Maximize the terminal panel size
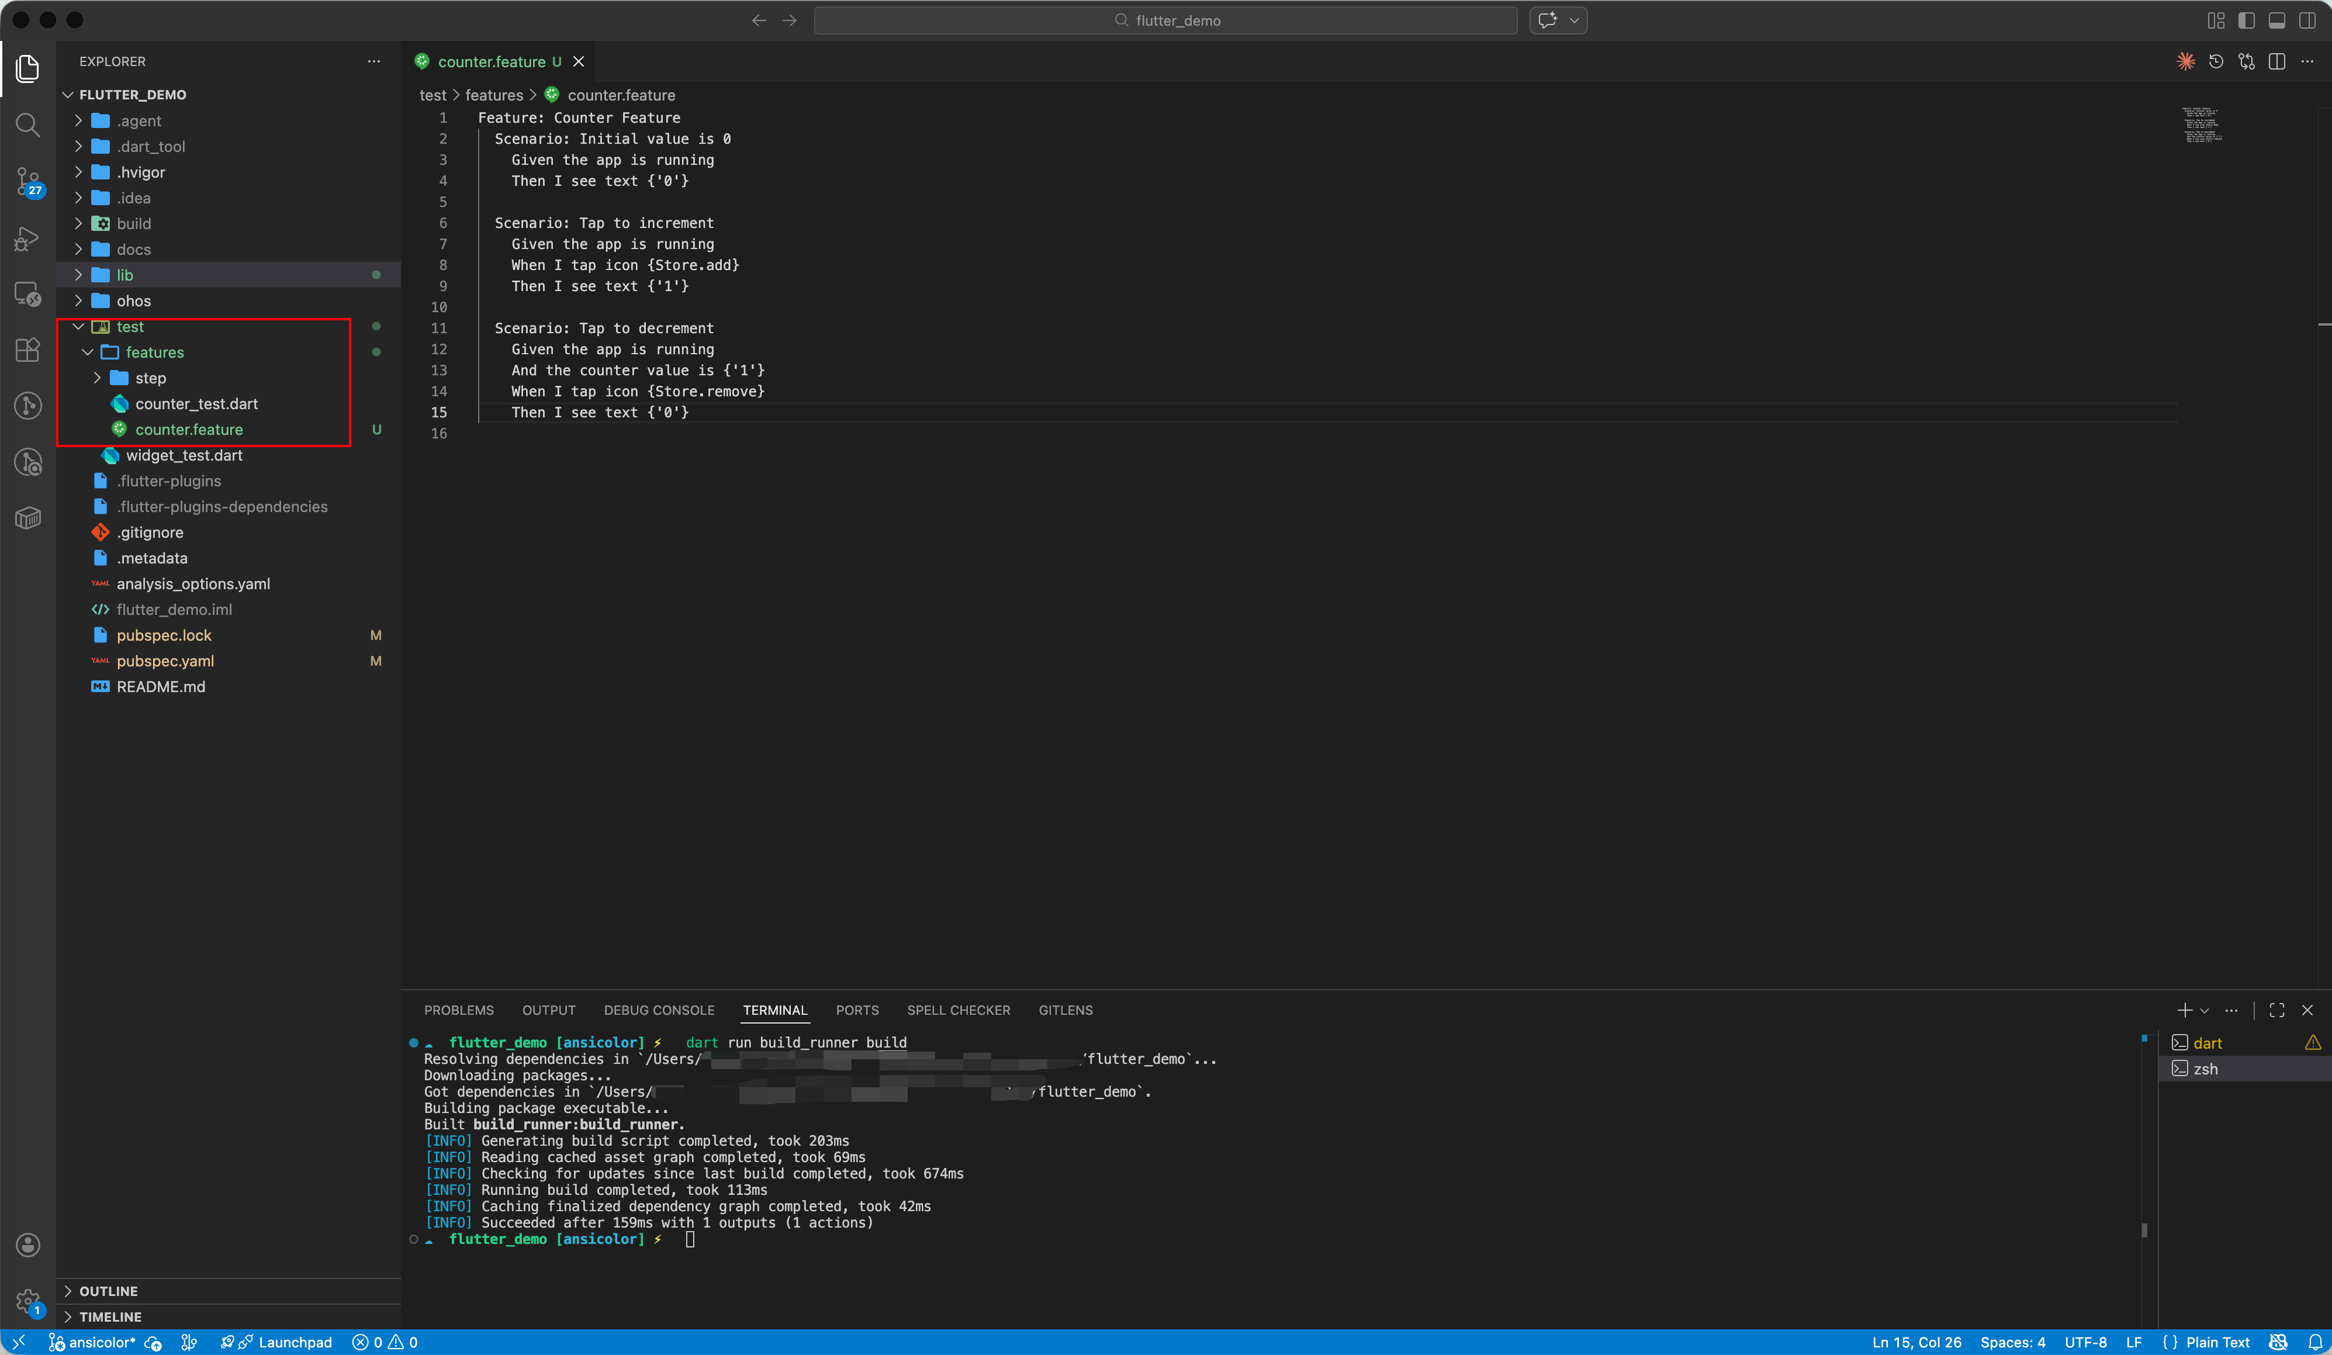This screenshot has height=1355, width=2332. pyautogui.click(x=2278, y=1010)
